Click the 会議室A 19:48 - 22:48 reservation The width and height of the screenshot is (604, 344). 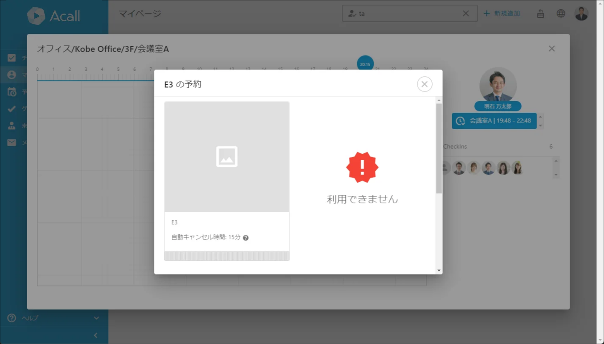(494, 121)
